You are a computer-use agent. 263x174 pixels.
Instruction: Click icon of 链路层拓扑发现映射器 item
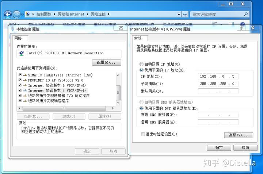click(25, 96)
